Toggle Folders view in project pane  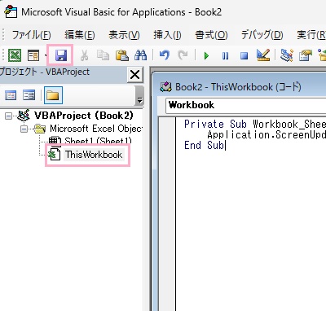pos(53,95)
